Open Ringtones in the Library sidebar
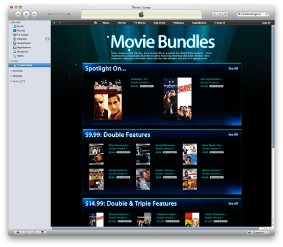Image resolution: width=283 pixels, height=247 pixels. [23, 51]
